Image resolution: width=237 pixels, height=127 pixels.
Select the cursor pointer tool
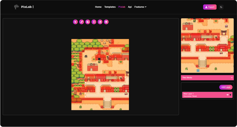click(x=75, y=22)
